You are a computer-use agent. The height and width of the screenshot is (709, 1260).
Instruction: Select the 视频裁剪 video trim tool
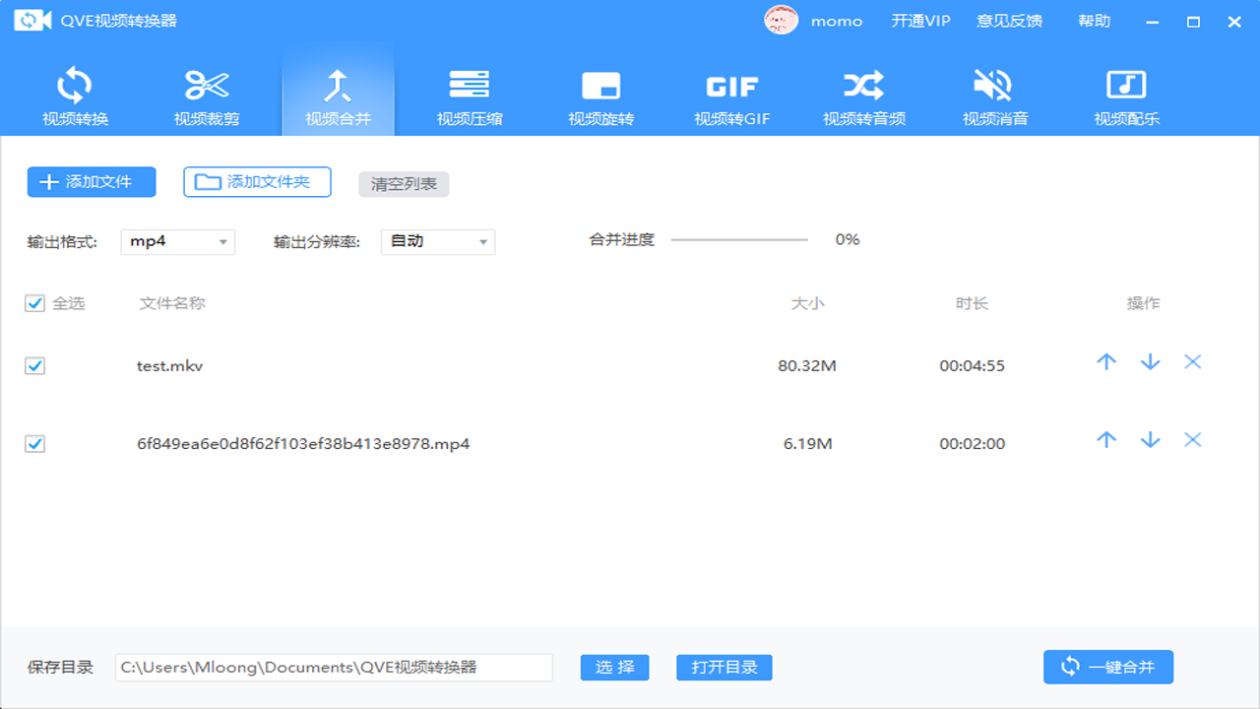[x=206, y=94]
